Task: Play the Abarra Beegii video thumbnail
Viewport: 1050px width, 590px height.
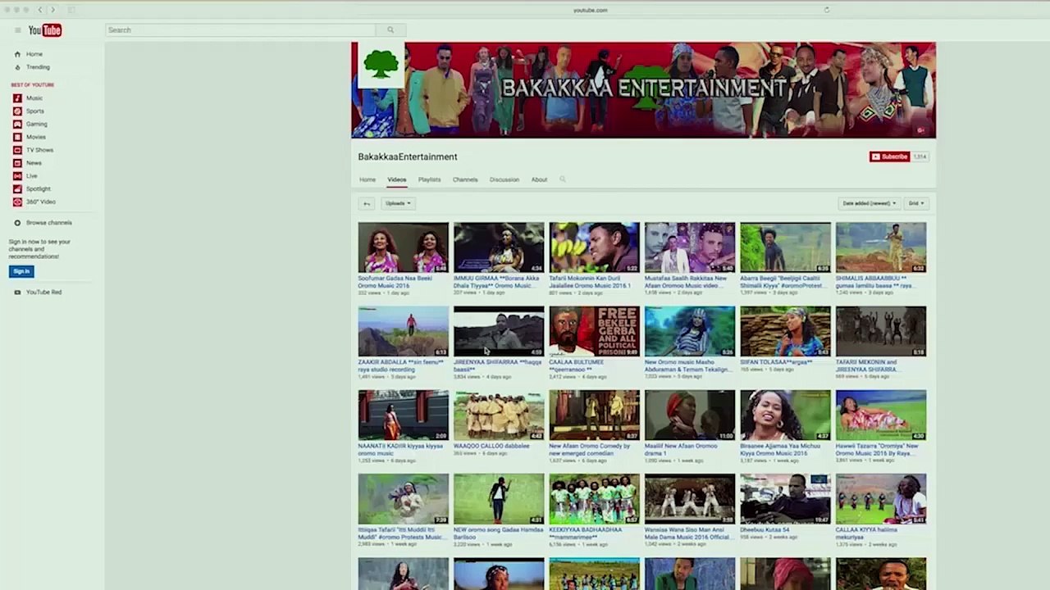Action: (786, 247)
